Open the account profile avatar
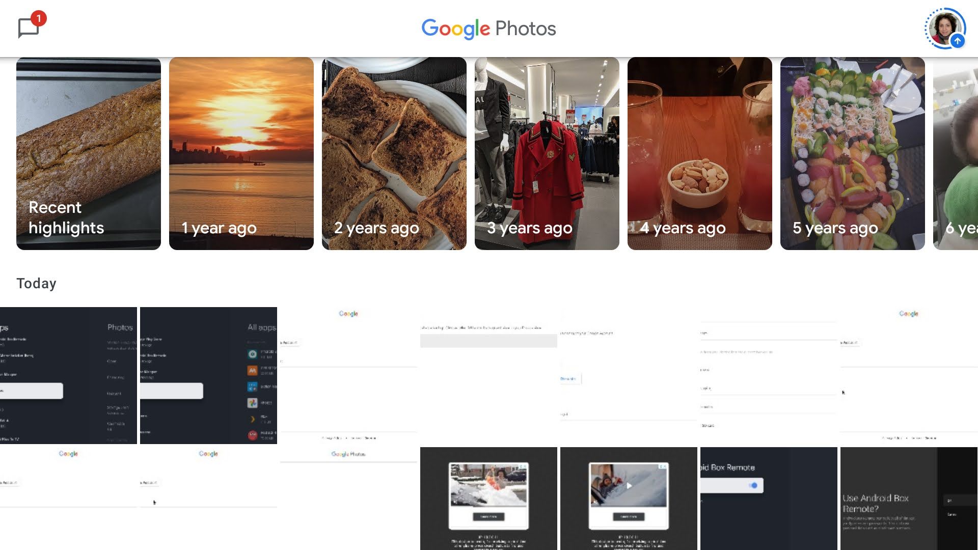This screenshot has height=550, width=978. (945, 29)
